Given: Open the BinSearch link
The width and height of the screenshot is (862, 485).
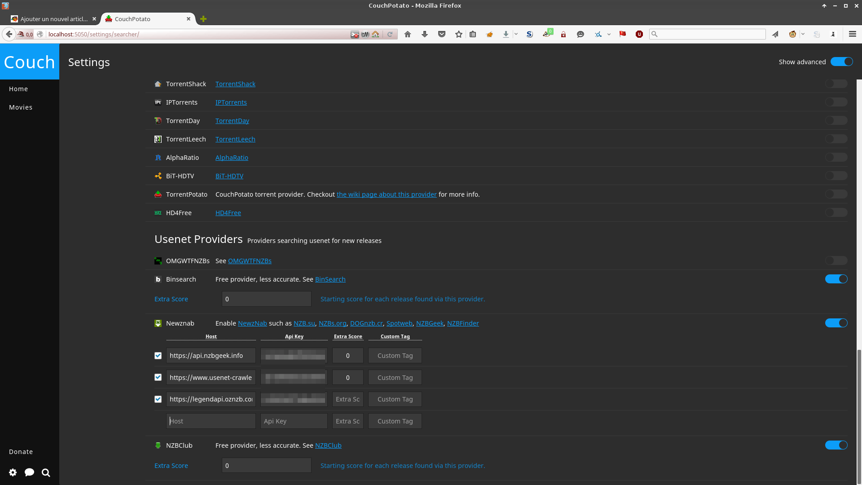Looking at the screenshot, I should (330, 279).
